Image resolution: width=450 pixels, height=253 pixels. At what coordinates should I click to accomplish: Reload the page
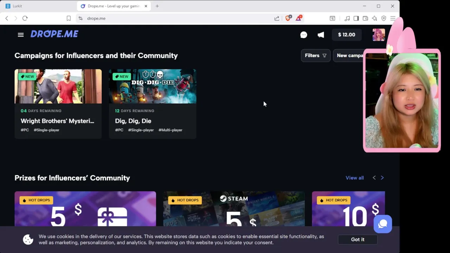coord(25,18)
